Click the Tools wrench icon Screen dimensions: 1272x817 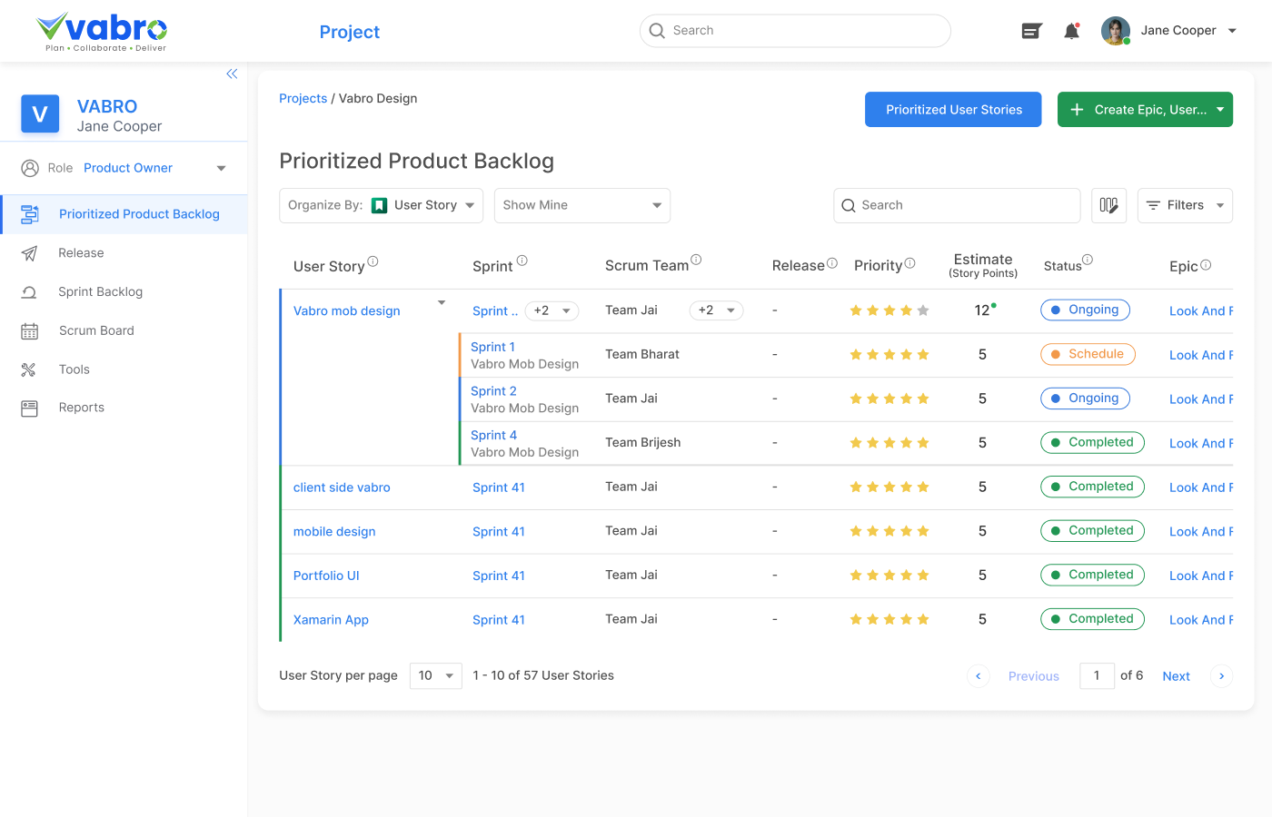tap(31, 369)
